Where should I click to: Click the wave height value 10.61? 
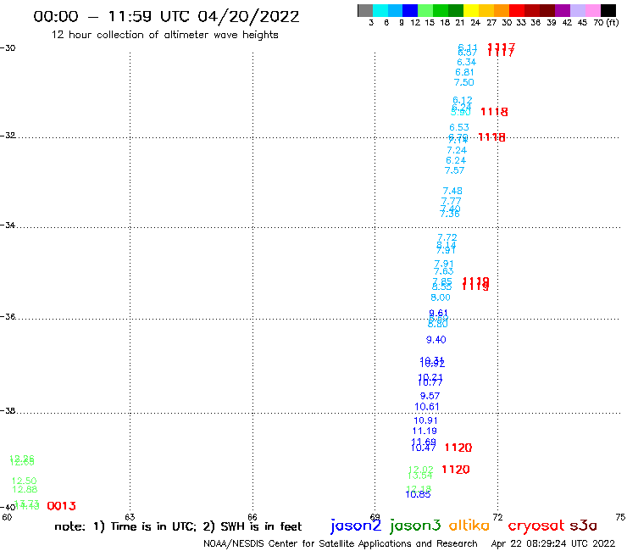pos(427,407)
